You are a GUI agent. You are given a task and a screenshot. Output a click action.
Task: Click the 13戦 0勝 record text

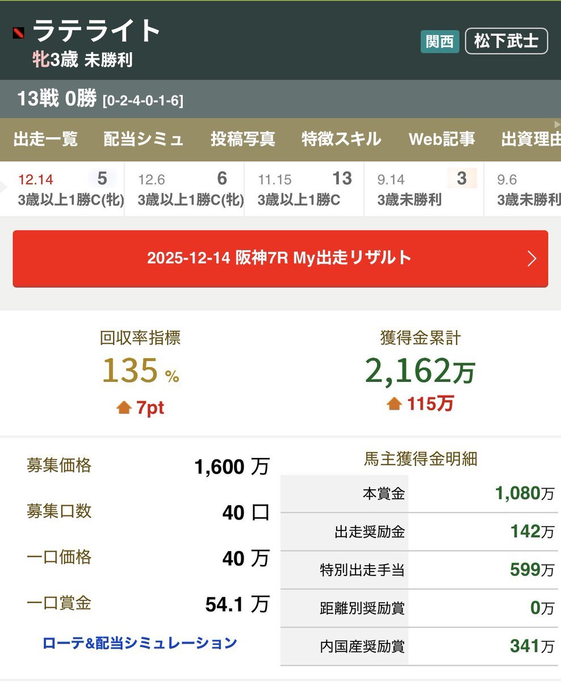(x=57, y=99)
